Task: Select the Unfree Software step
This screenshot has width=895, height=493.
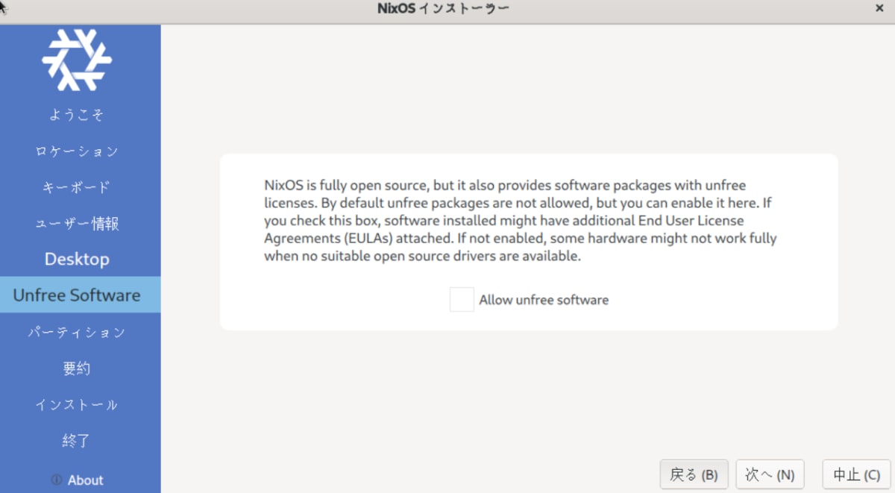Action: coord(77,295)
